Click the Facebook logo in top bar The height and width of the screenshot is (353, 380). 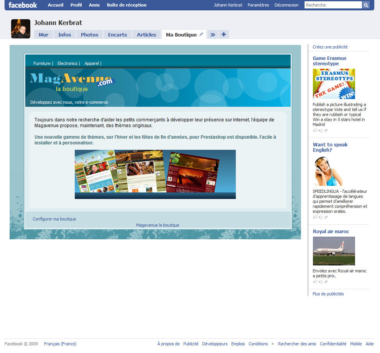pos(23,5)
